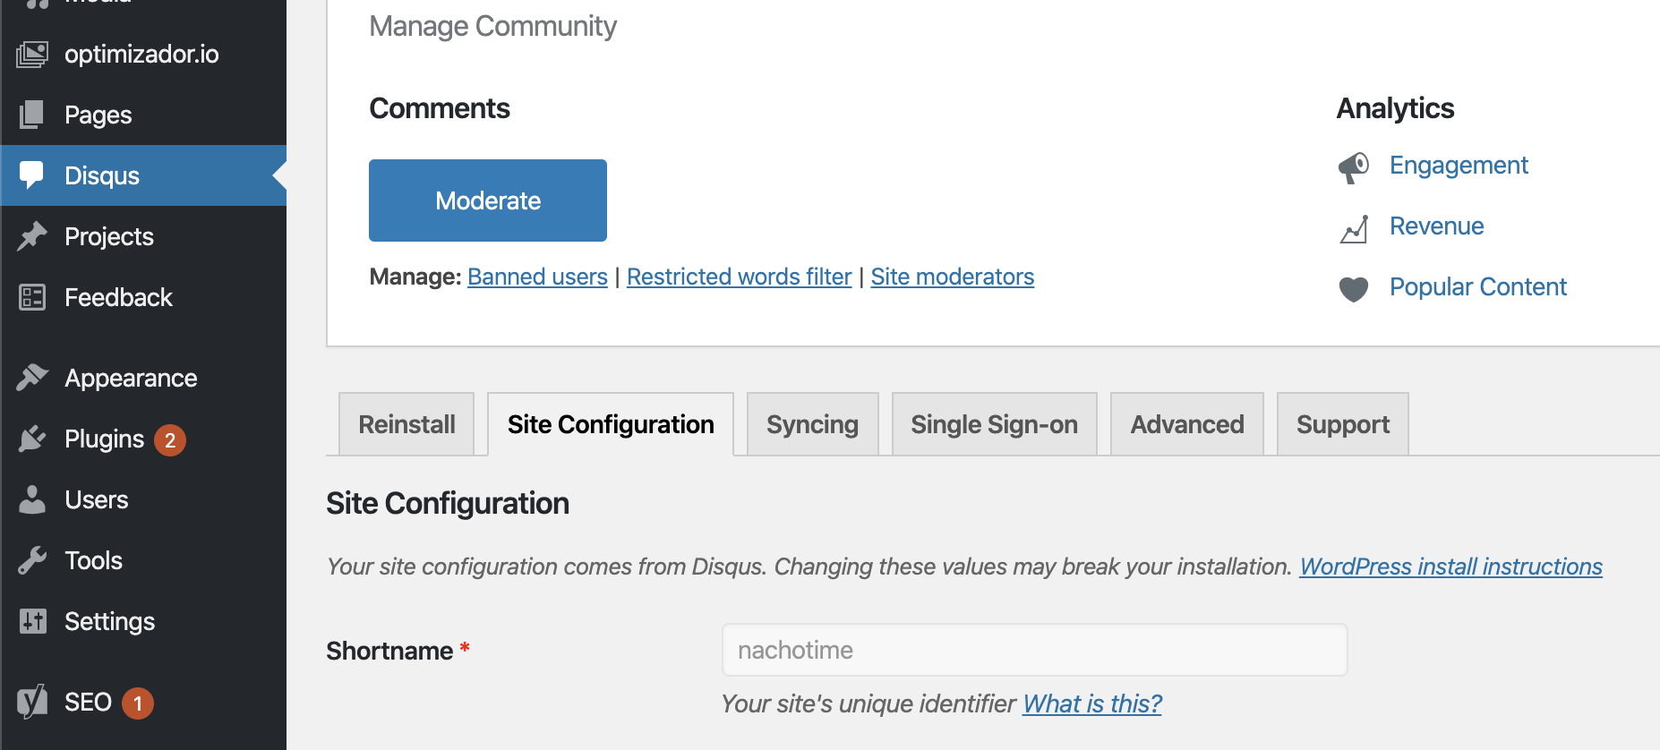This screenshot has width=1660, height=750.
Task: Select Disqus in the admin sidebar
Action: click(143, 175)
